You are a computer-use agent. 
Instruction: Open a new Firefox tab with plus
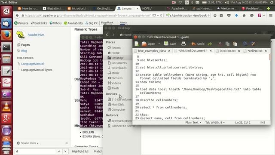click(268, 9)
